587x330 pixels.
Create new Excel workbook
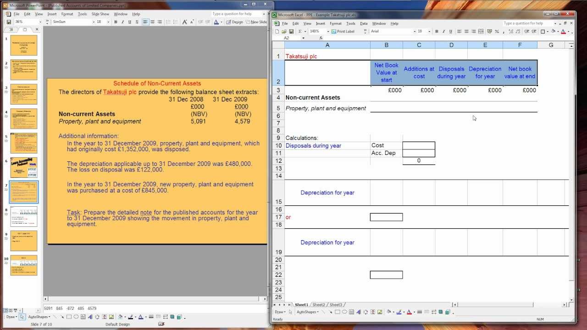277,31
